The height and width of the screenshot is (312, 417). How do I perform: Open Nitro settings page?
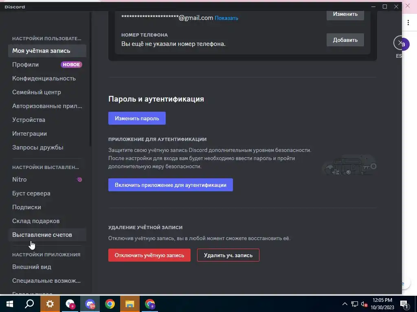click(x=47, y=180)
